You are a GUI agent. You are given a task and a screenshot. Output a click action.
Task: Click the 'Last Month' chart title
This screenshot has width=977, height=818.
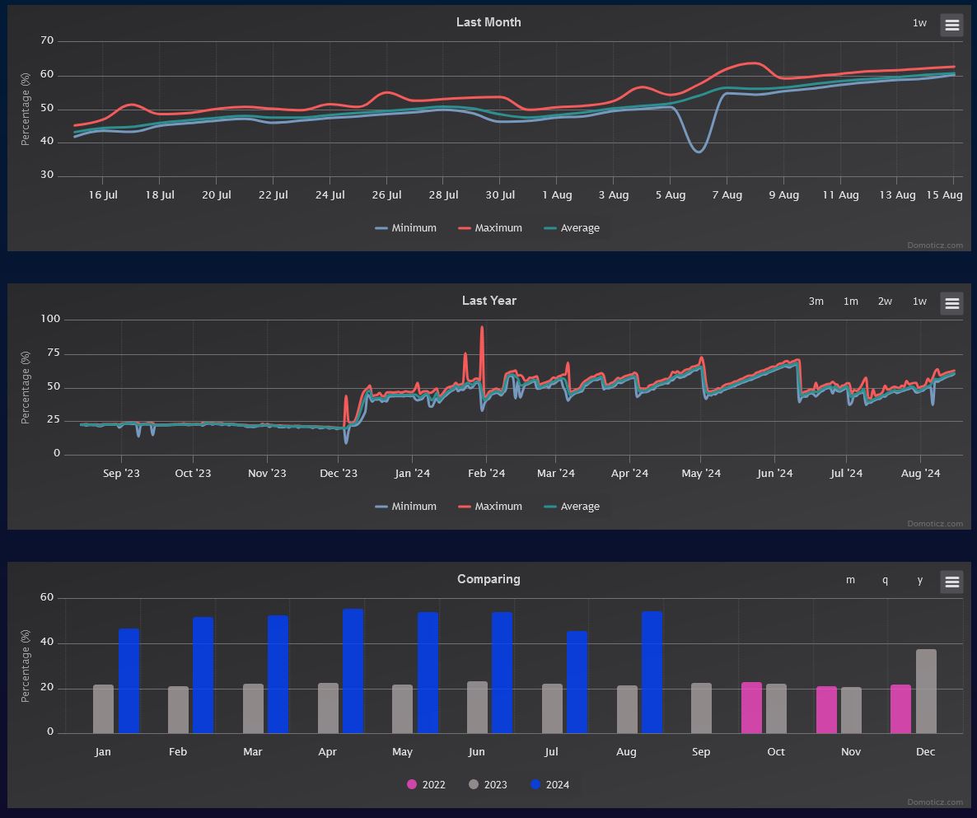pyautogui.click(x=488, y=21)
